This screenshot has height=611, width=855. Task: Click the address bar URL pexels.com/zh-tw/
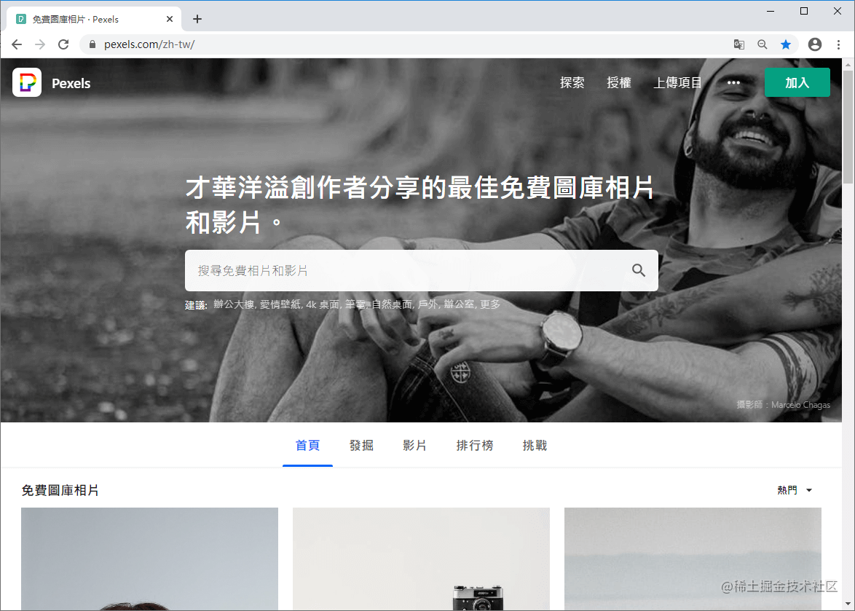pos(149,44)
